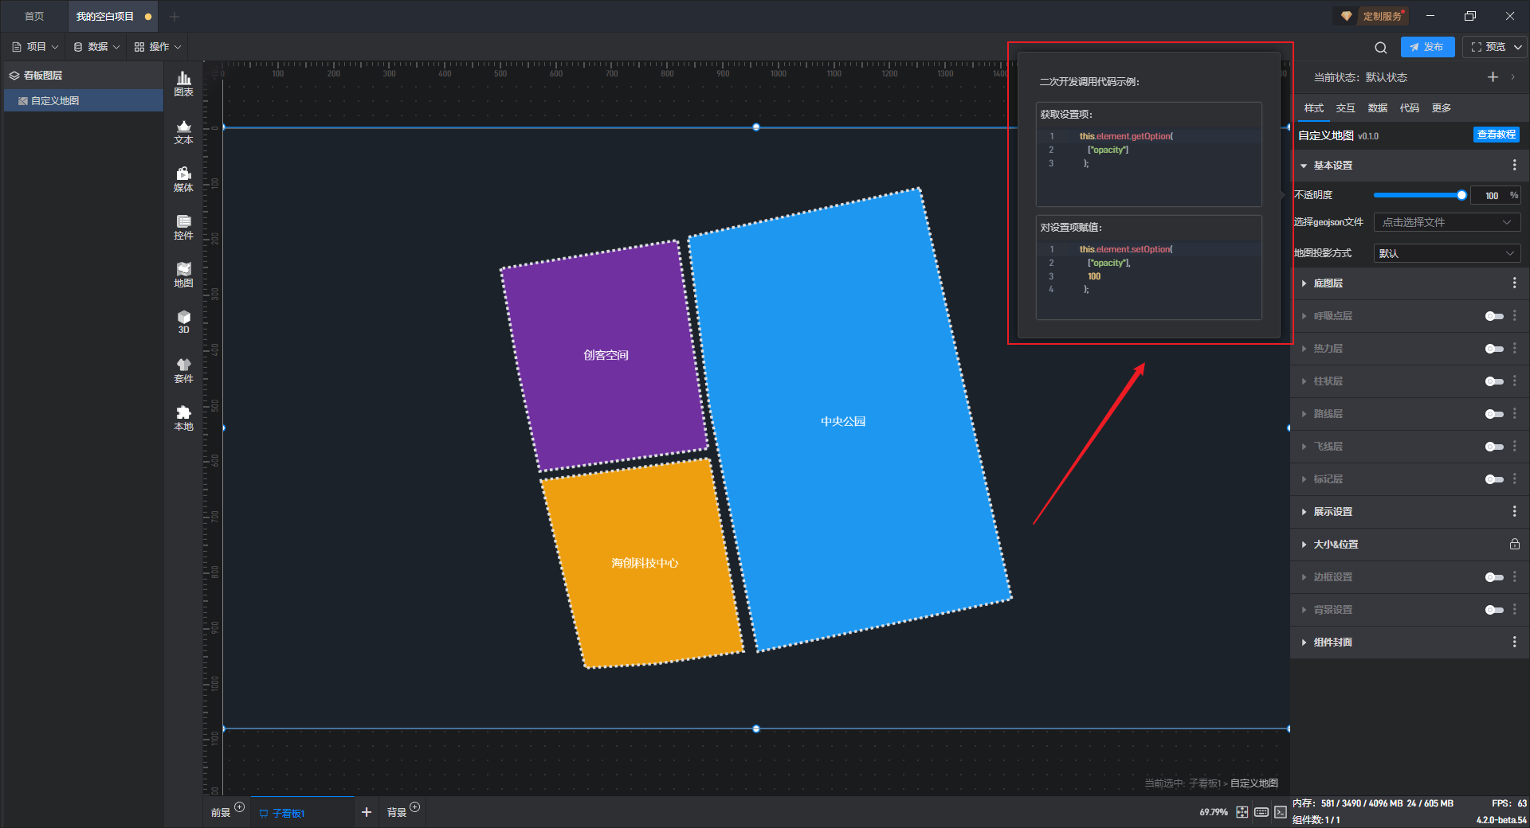
Task: Turn on the 边框设置 toggle
Action: pyautogui.click(x=1494, y=577)
